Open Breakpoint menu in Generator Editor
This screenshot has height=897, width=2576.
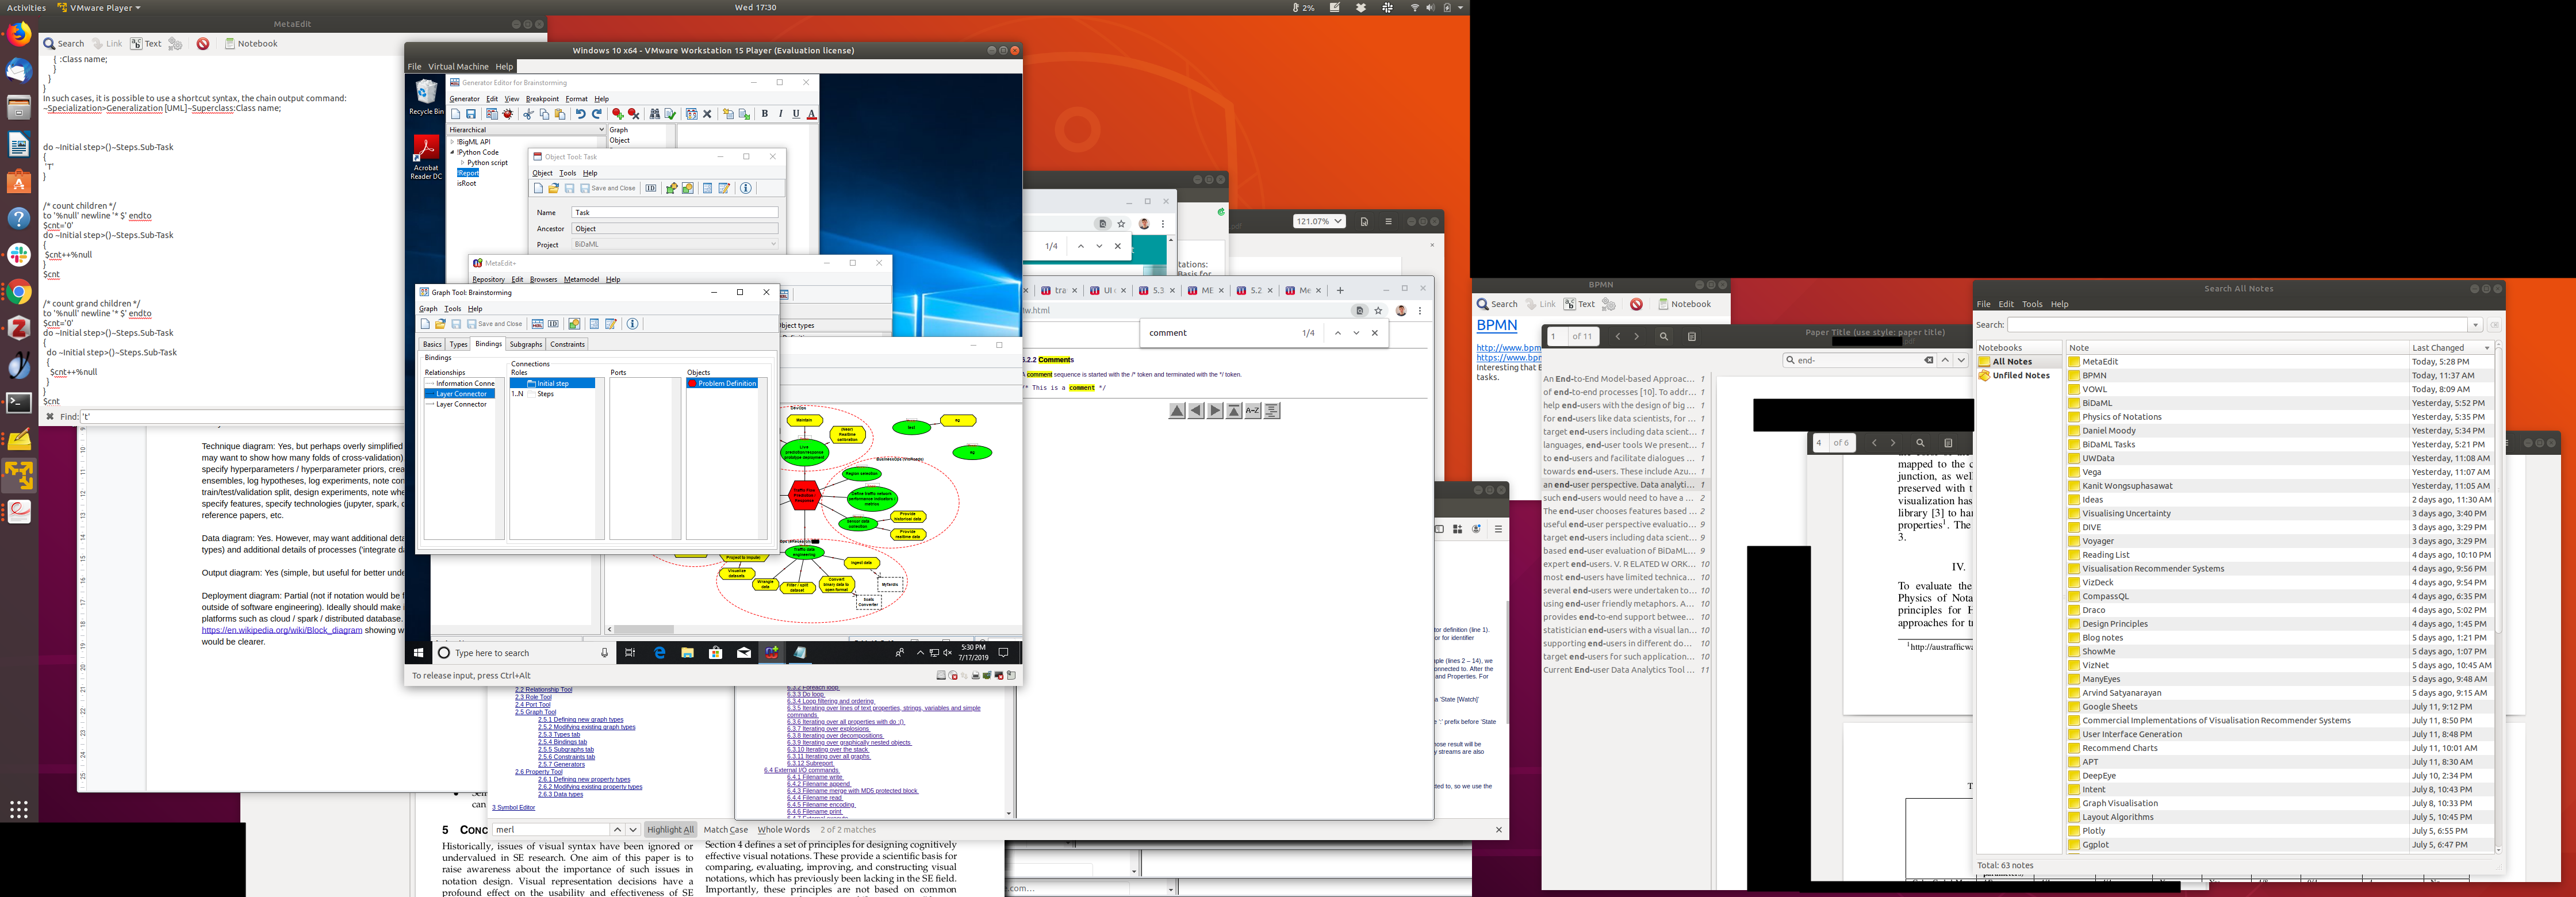542,99
